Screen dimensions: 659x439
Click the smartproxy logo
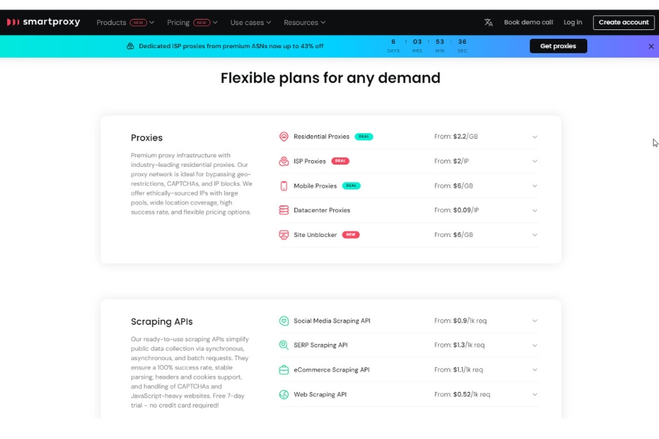(43, 22)
